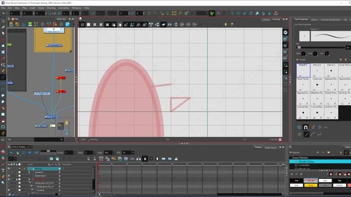Choose the polyline mode icon
Viewport: 351px width, 197px height.
[319, 135]
